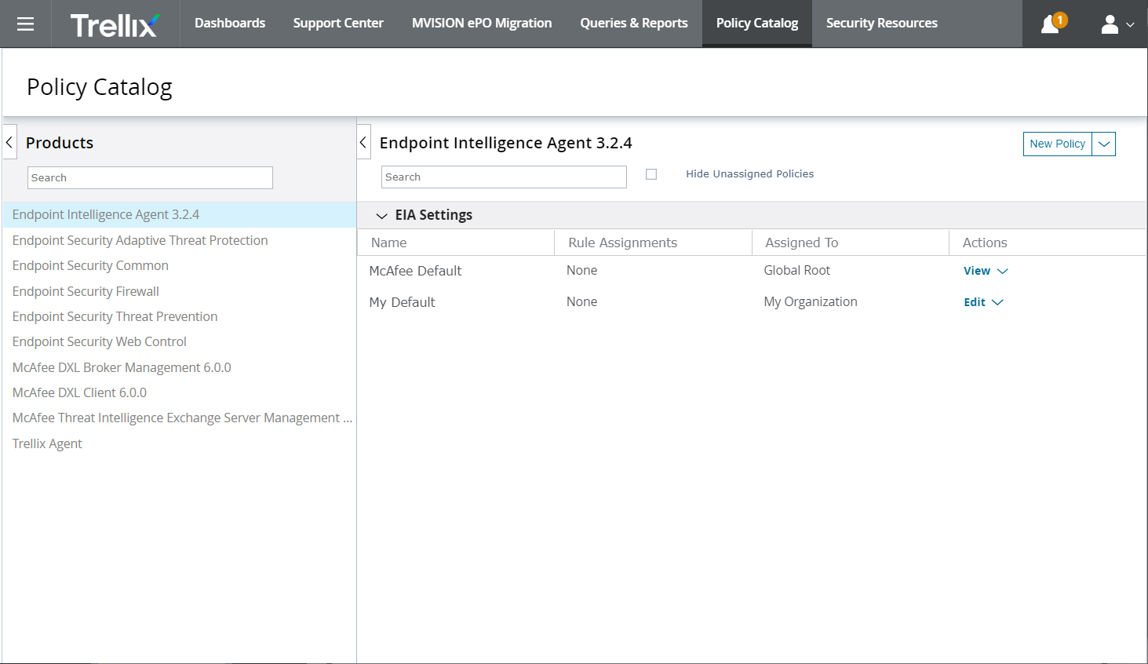Select Endpoint Security Firewall product

pos(180,291)
